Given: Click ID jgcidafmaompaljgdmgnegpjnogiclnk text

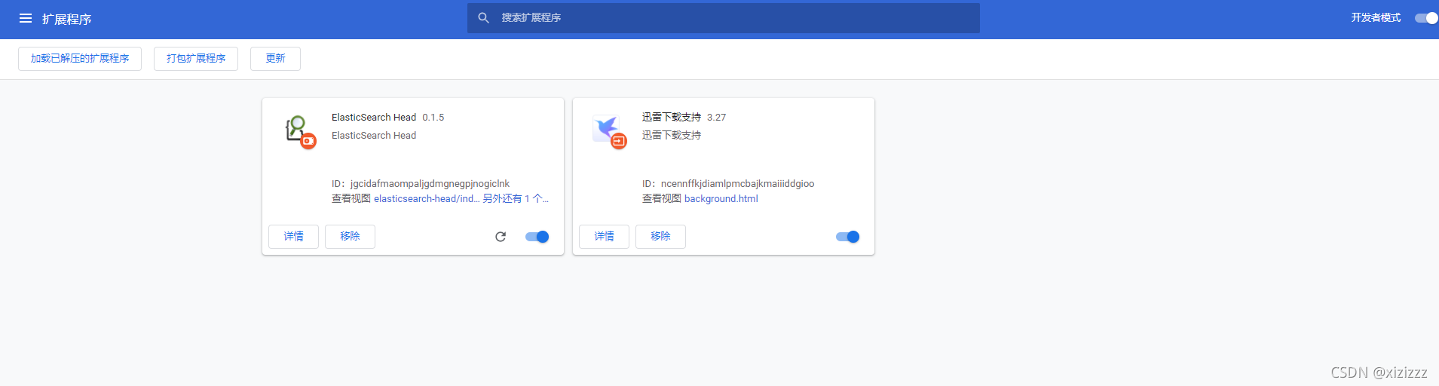Looking at the screenshot, I should tap(421, 184).
